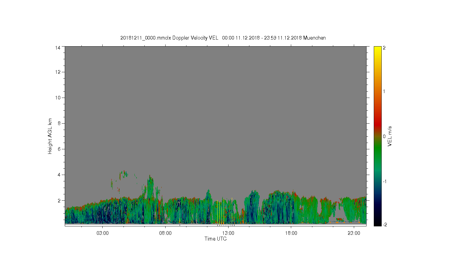Viewport: 454px width, 272px height.
Task: Click the height axis label 14
Action: (58, 48)
